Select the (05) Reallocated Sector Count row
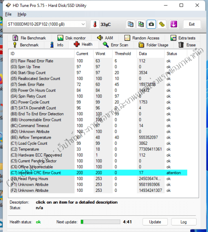 coord(99,79)
